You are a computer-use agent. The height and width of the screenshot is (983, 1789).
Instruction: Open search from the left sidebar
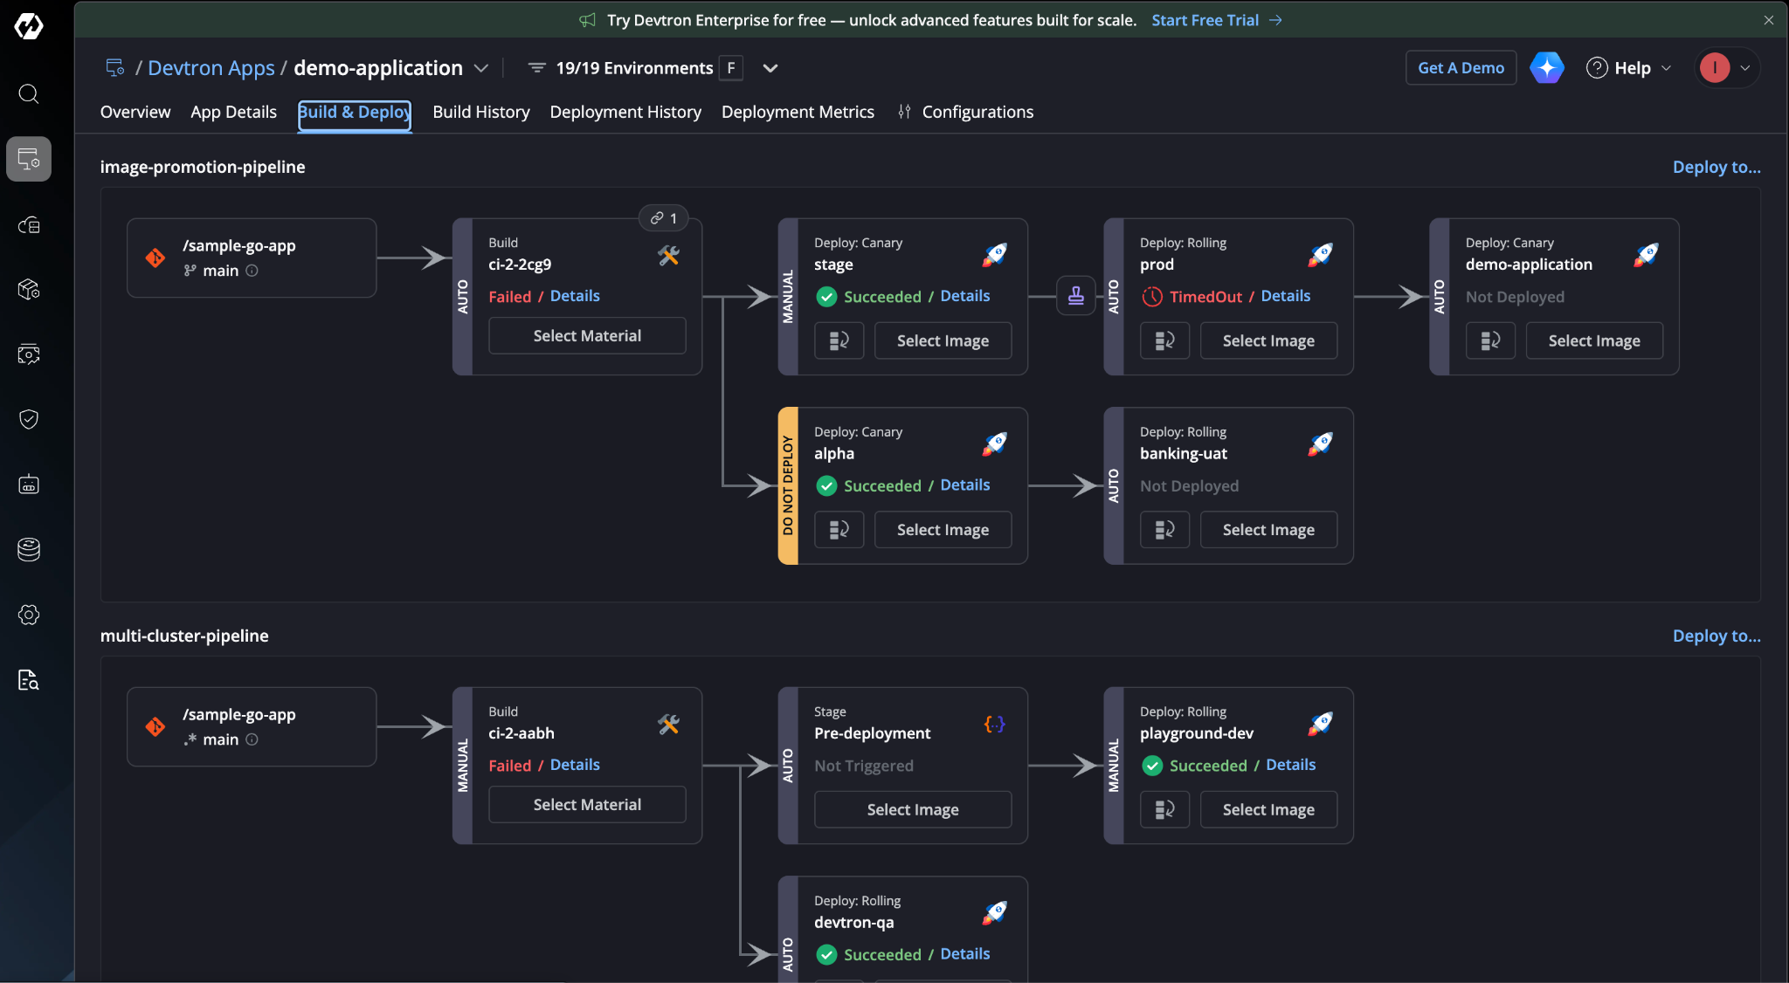click(29, 93)
